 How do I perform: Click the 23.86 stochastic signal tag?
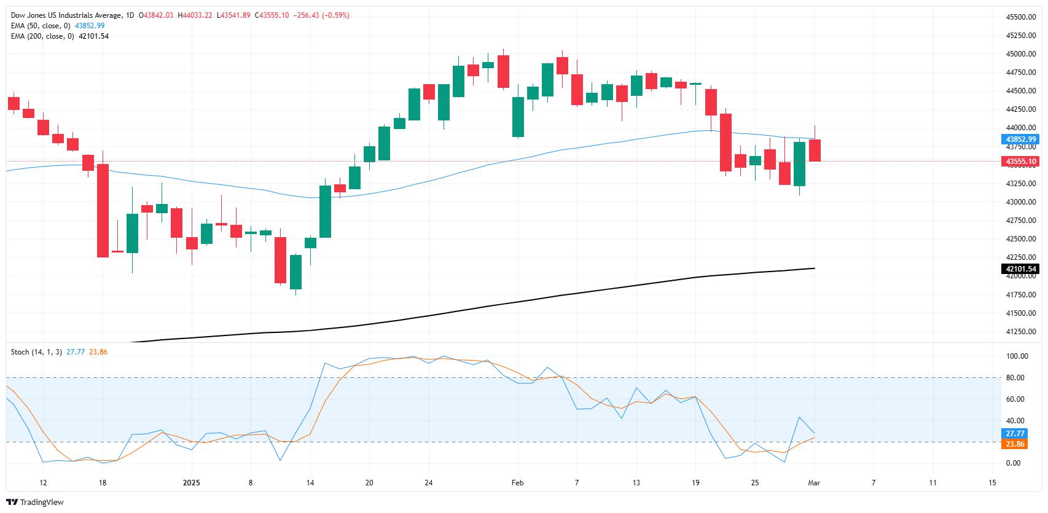click(1014, 444)
